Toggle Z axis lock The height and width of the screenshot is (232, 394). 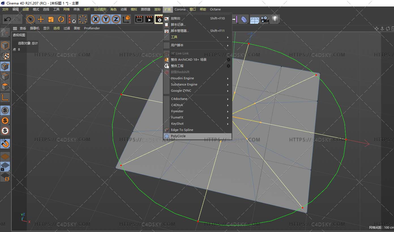pyautogui.click(x=116, y=19)
